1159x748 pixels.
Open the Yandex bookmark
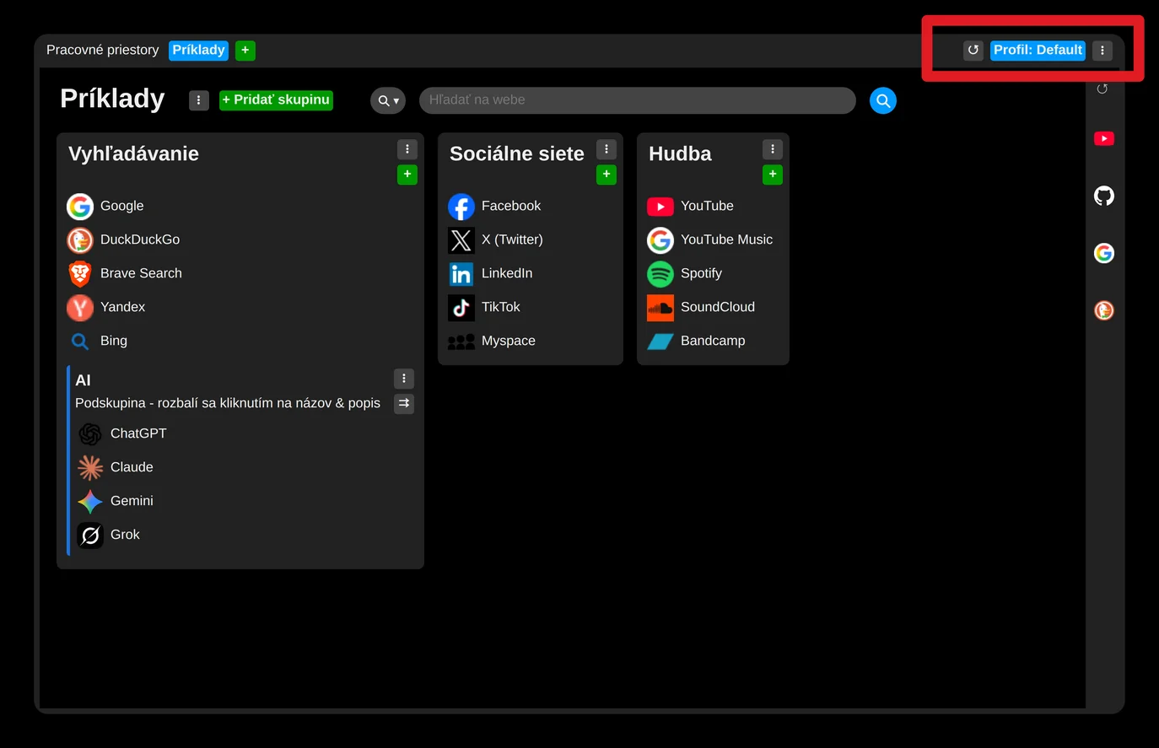[107, 307]
